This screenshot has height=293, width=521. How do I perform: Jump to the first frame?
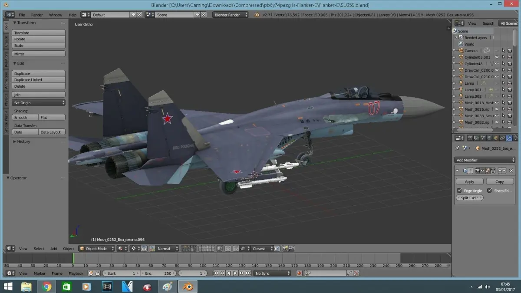pos(216,273)
